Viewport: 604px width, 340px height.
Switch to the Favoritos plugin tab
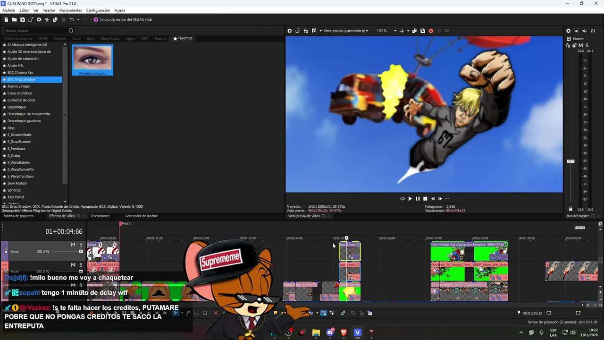point(183,38)
